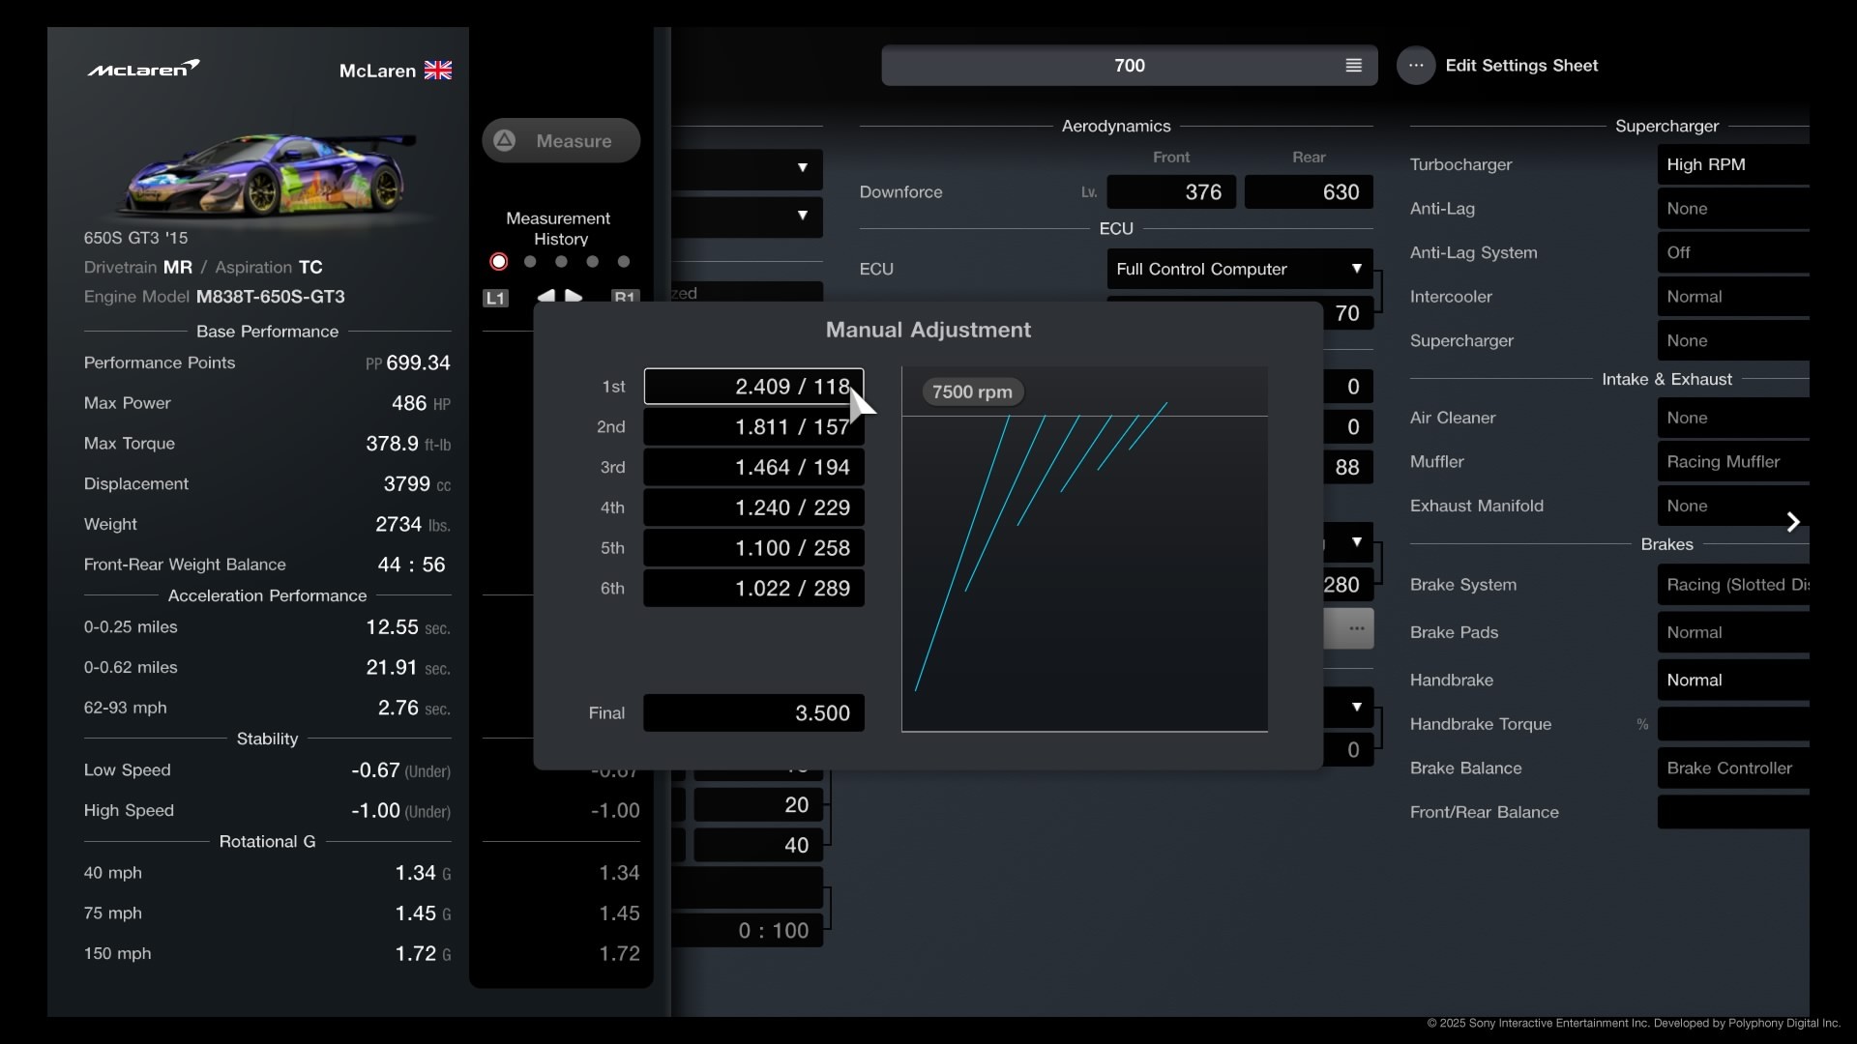Select the 1st gear ratio field
Viewport: 1857px width, 1044px height.
click(753, 387)
